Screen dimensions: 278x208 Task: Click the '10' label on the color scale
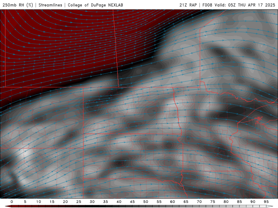pos(39,202)
